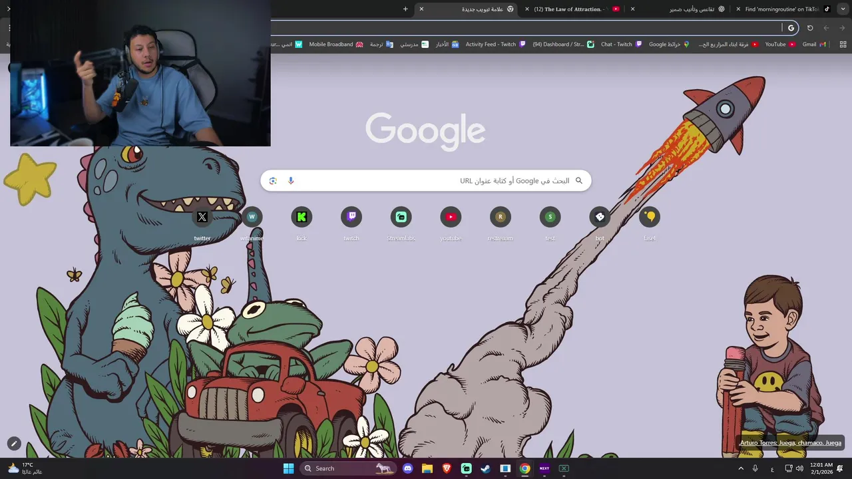Open Google apps grid in bookmarks bar
Screen dimensions: 852x479
coord(843,45)
